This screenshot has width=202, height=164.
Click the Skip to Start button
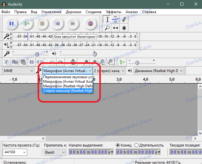(57, 24)
